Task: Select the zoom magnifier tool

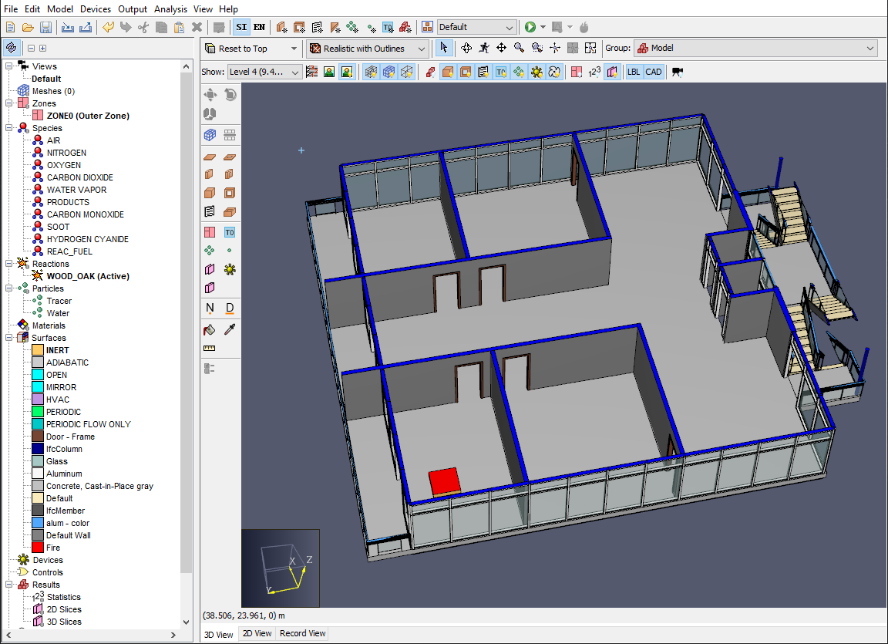Action: [519, 48]
